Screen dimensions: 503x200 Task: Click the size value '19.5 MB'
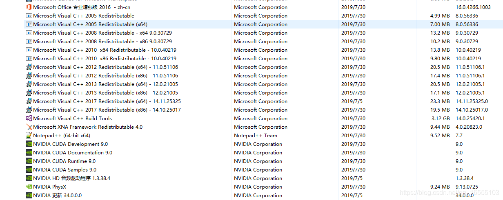pyautogui.click(x=440, y=110)
